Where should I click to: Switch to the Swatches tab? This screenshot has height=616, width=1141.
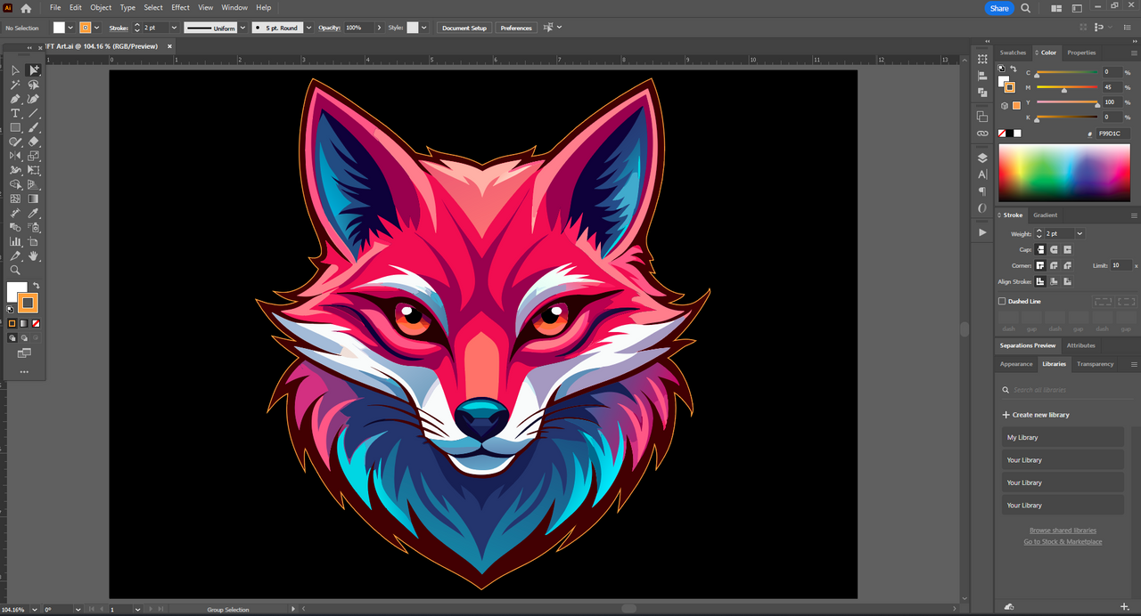coord(1013,53)
